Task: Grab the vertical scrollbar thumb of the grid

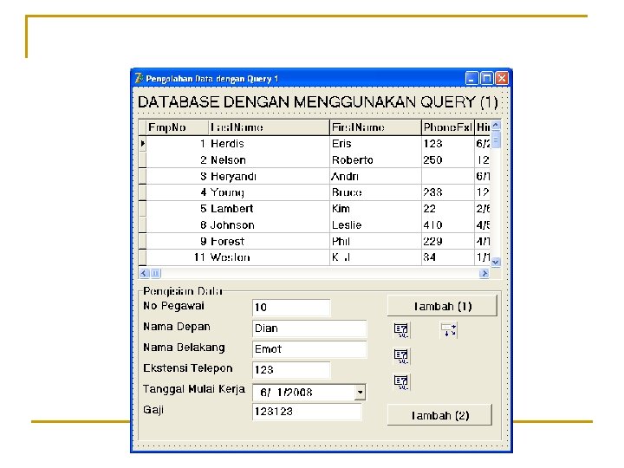Action: point(496,140)
